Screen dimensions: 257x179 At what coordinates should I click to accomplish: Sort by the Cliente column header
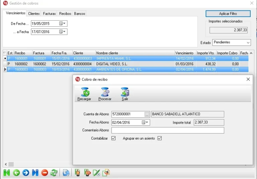point(84,53)
